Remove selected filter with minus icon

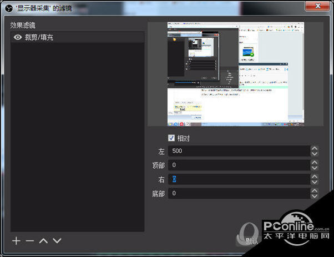pyautogui.click(x=29, y=241)
